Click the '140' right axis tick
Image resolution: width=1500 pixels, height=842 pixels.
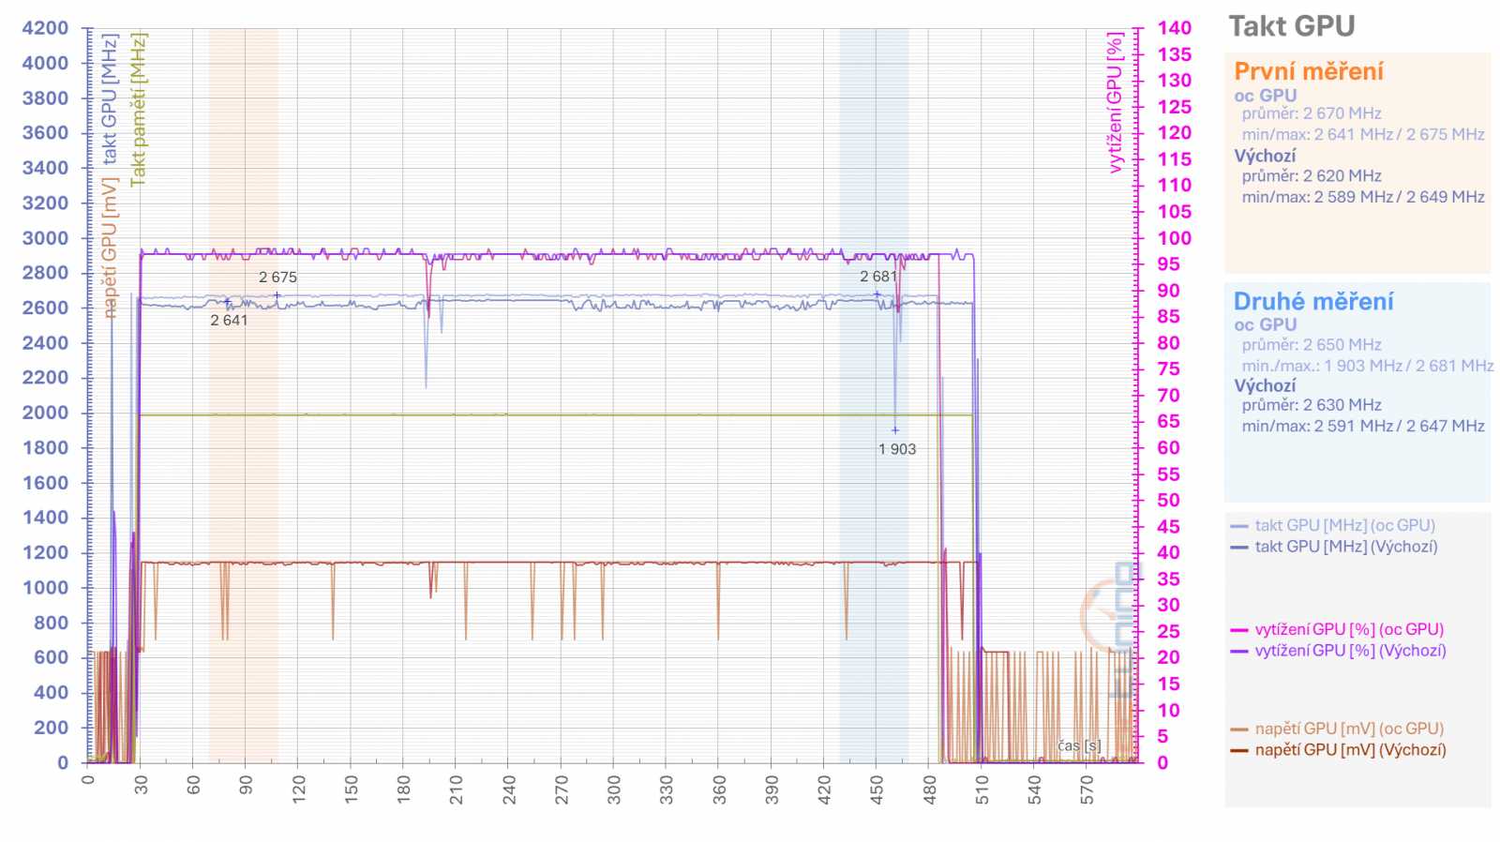(1174, 28)
